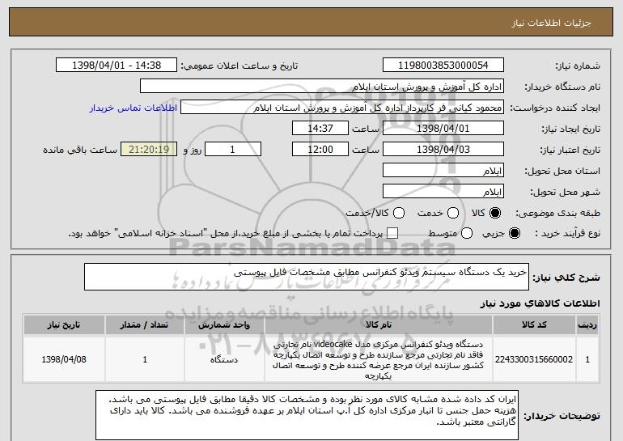Viewport: 623px width, 441px height.
Task: Click the unit cell دستگاه
Action: [x=224, y=359]
